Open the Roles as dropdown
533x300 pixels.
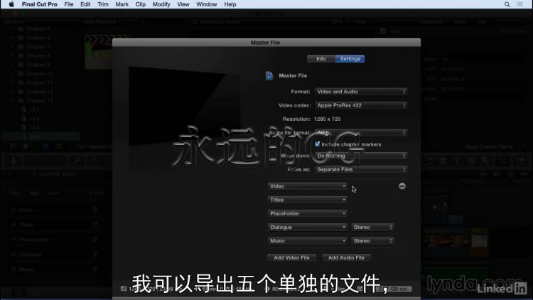[361, 169]
